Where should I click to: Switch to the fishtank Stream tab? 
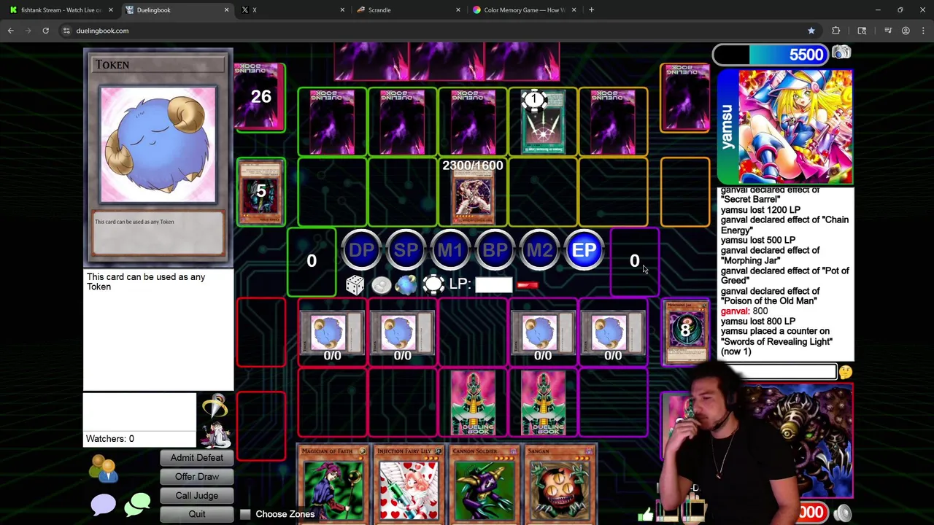(61, 9)
